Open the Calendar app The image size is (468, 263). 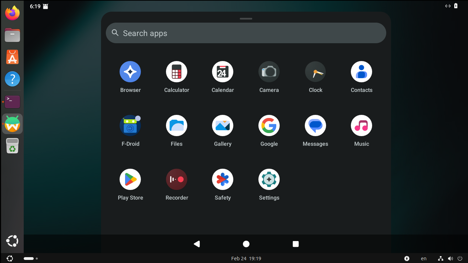coord(223,72)
